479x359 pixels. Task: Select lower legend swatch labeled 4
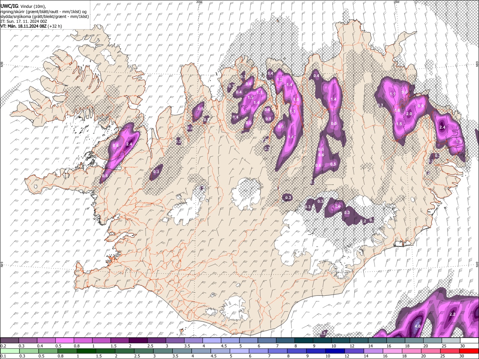(x=201, y=351)
